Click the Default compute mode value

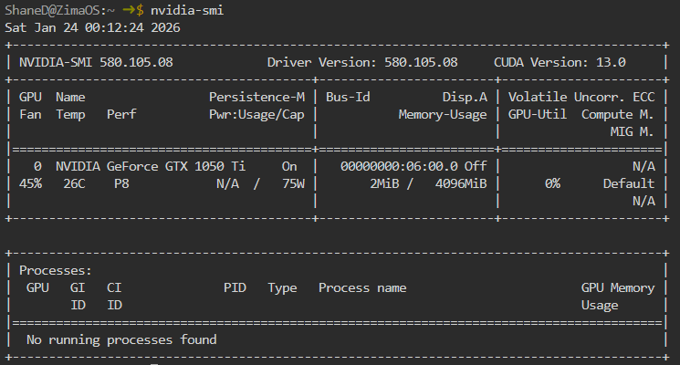(629, 183)
